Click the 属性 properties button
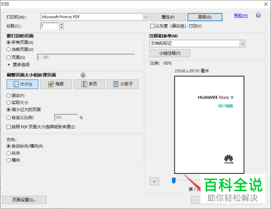 [x=168, y=17]
